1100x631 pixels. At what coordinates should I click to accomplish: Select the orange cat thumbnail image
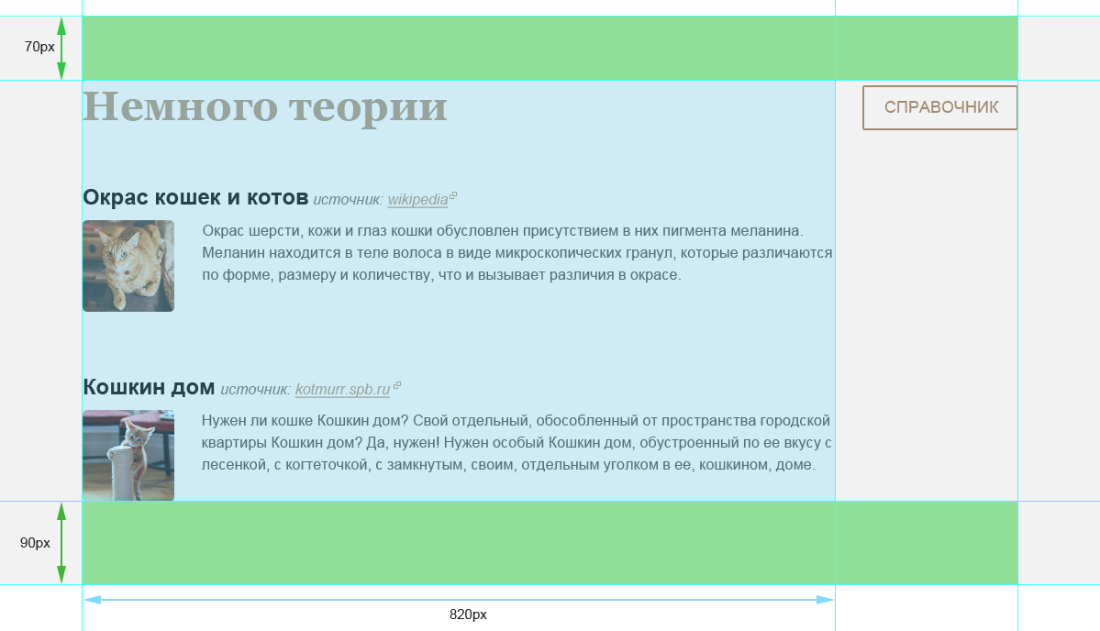click(128, 266)
